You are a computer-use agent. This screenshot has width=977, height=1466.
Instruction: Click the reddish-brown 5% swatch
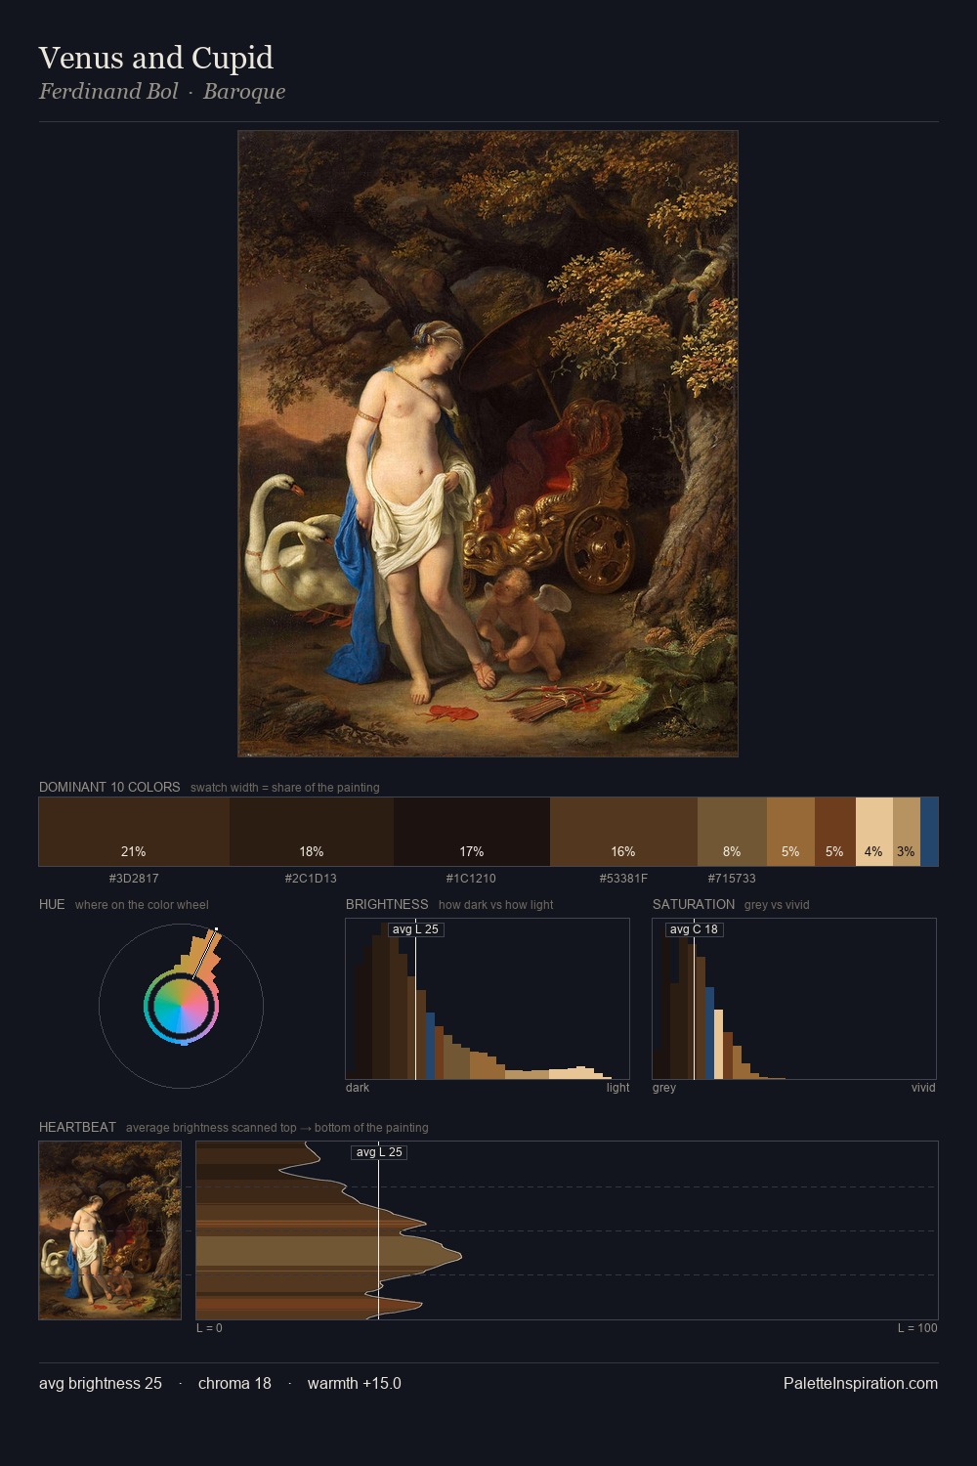pyautogui.click(x=835, y=832)
